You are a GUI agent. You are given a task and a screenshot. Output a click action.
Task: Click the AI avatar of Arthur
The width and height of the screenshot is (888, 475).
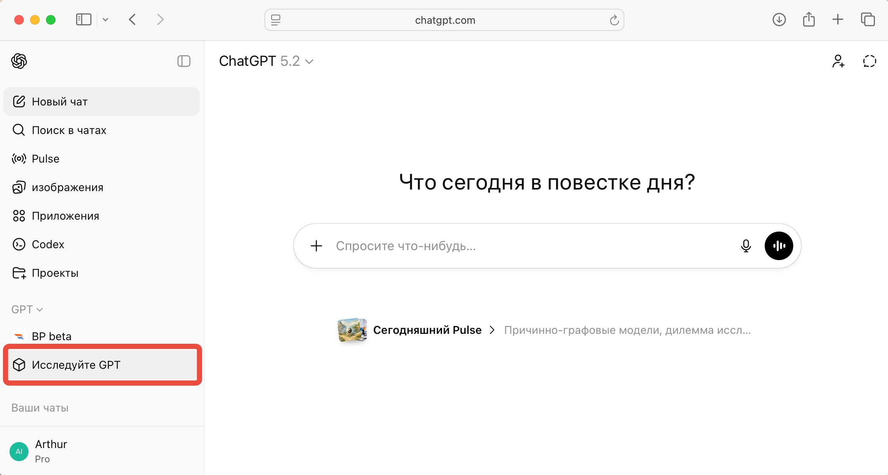coord(19,452)
